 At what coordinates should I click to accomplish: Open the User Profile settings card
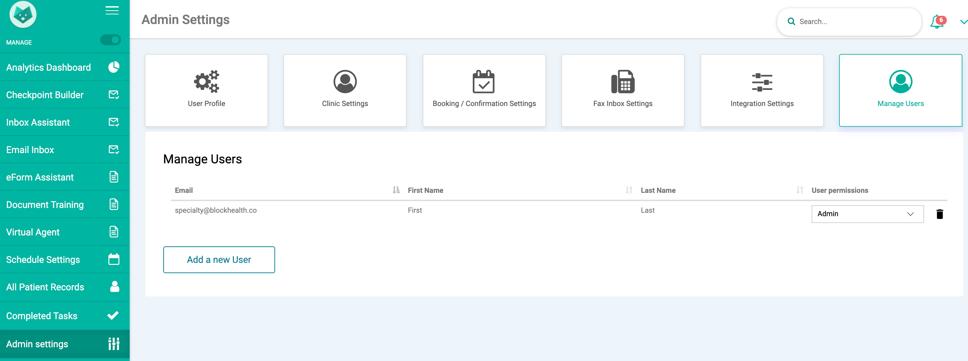[x=206, y=90]
